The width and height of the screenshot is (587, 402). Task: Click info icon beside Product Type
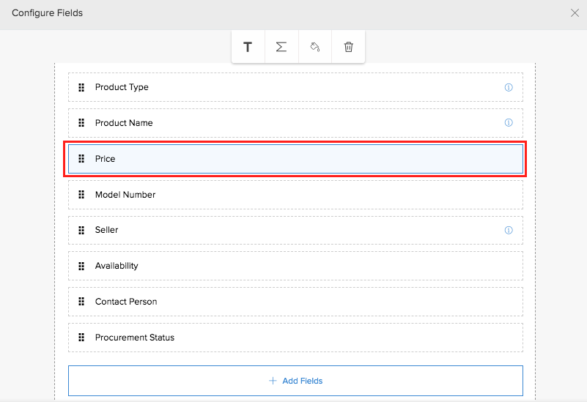pos(509,87)
